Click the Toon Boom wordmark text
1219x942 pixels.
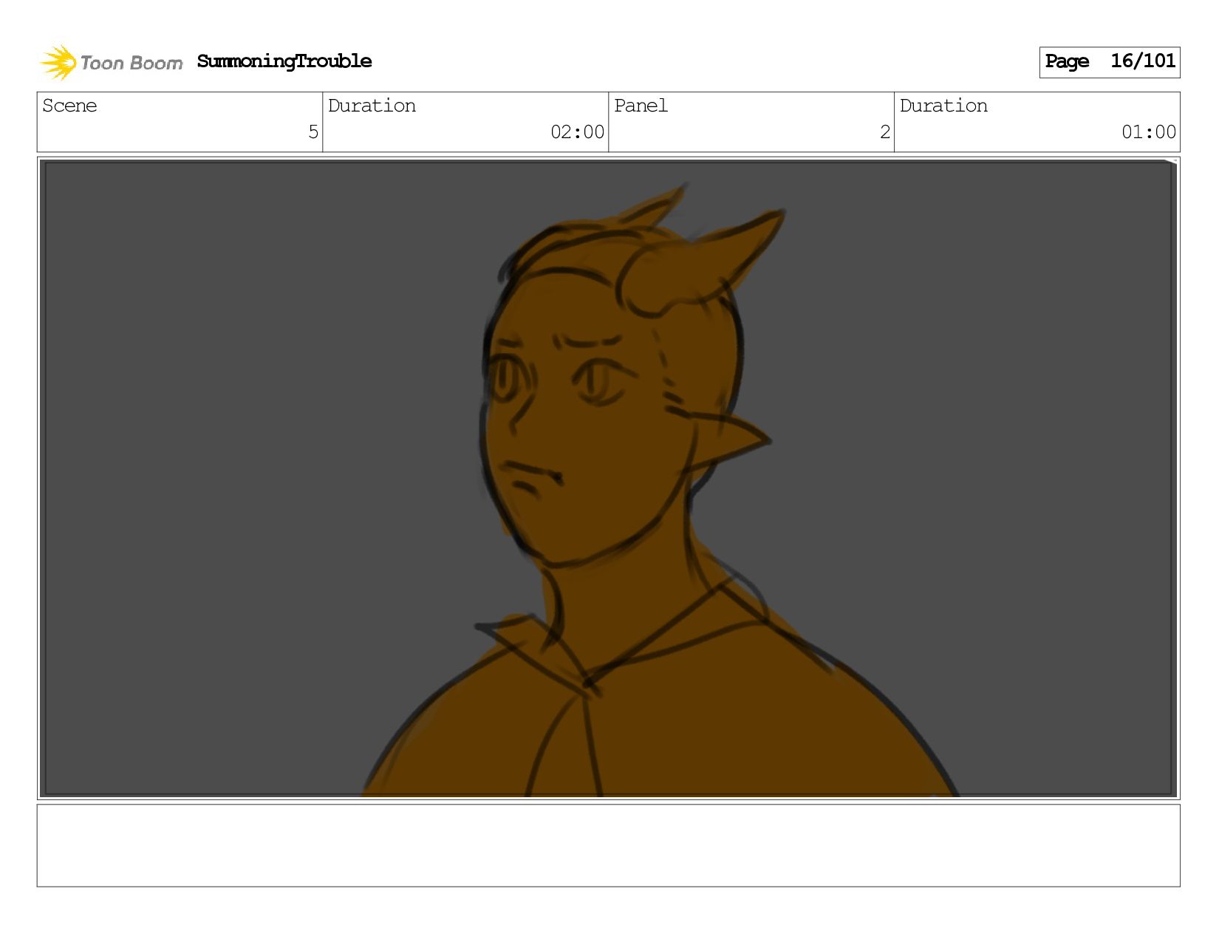click(132, 64)
